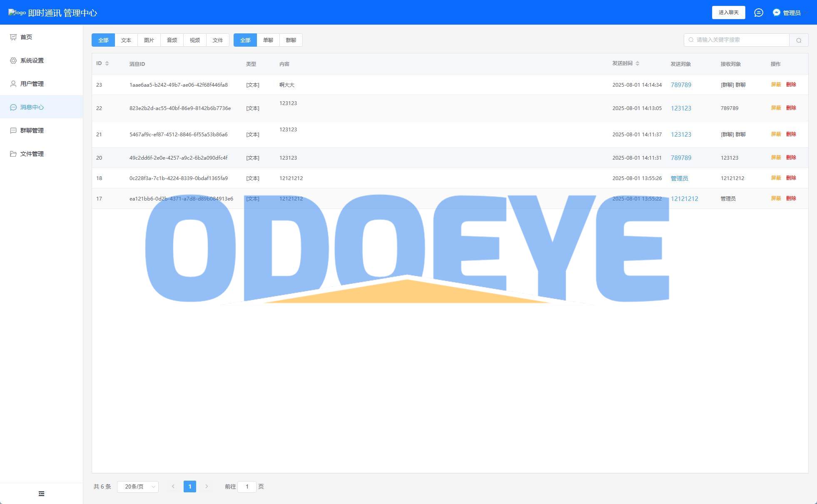
Task: Click 删除 for message ID 23
Action: (x=791, y=85)
